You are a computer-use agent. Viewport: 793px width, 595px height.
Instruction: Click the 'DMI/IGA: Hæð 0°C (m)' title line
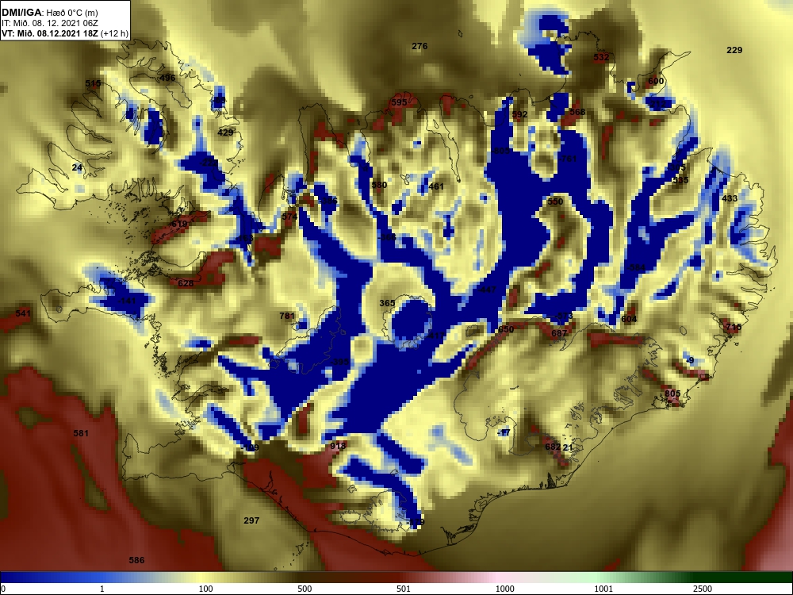50,13
